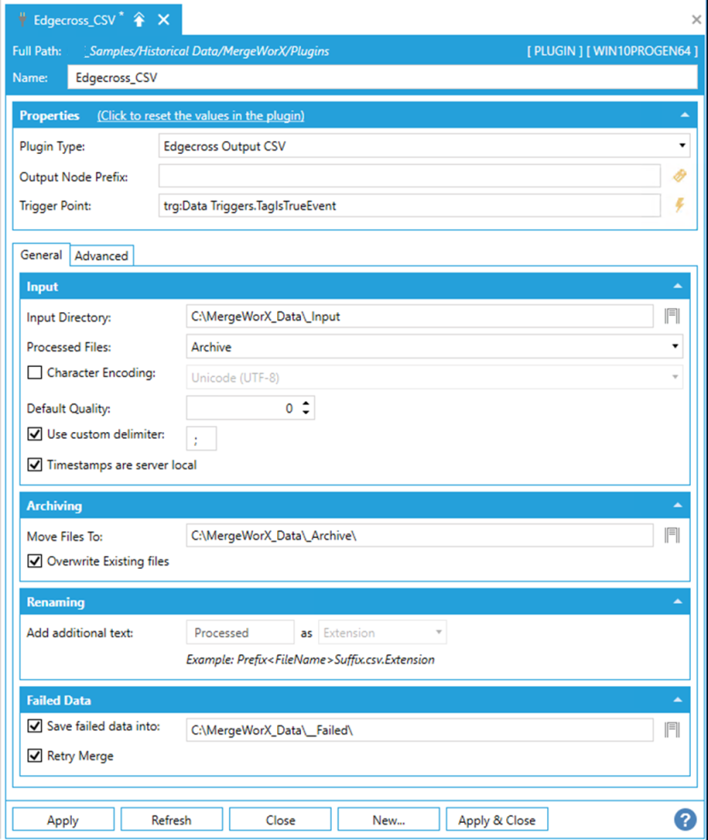This screenshot has height=840, width=708.
Task: Click the Default Quality value field
Action: [x=244, y=408]
